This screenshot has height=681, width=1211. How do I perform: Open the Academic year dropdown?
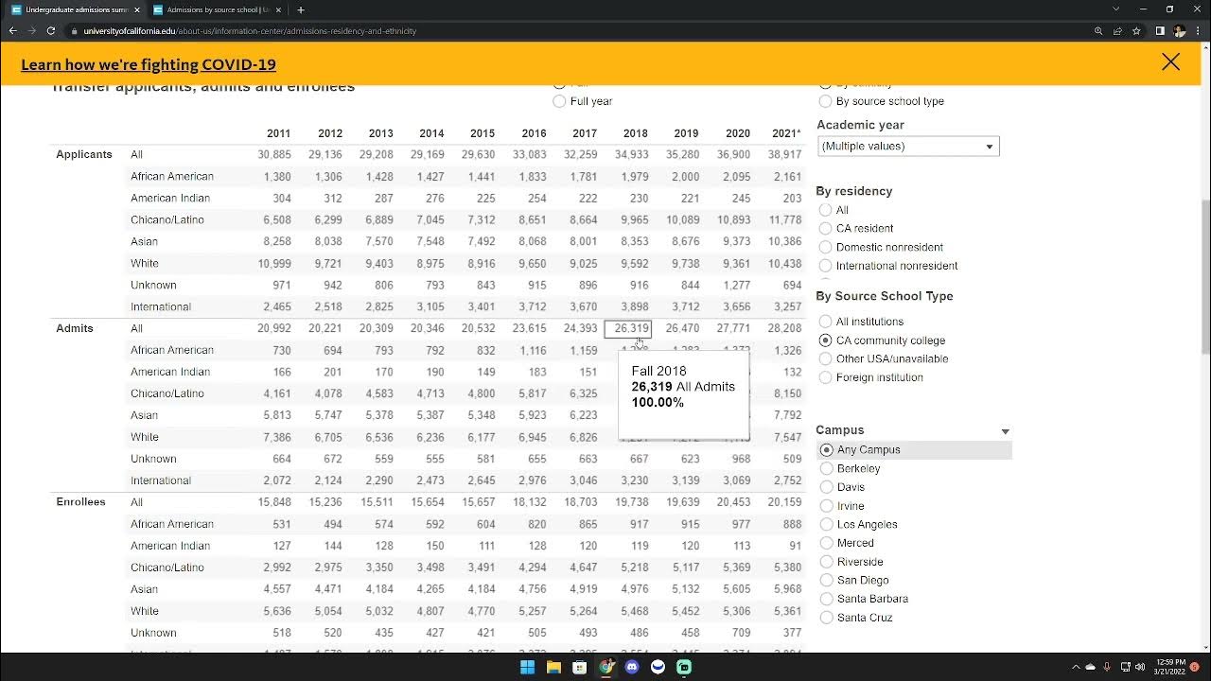[x=908, y=146]
